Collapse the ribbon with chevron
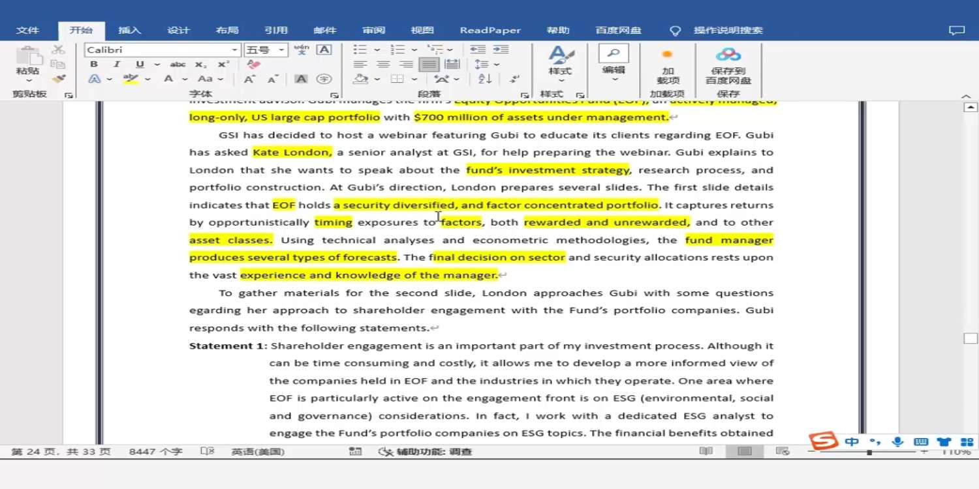The width and height of the screenshot is (979, 489). coord(967,96)
